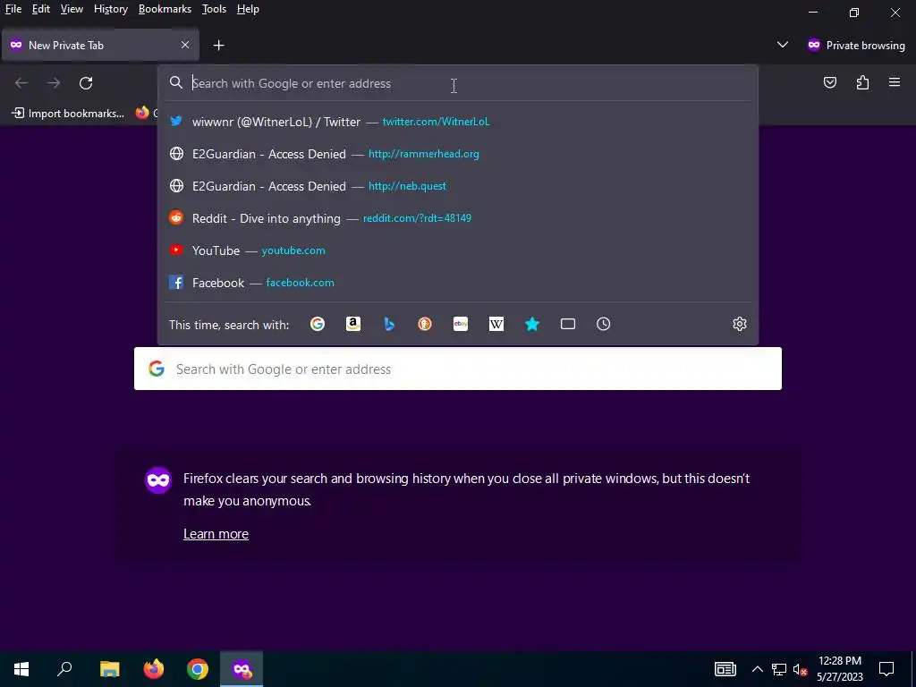The height and width of the screenshot is (687, 916).
Task: Open the Firefox hamburger application menu
Action: coord(895,82)
